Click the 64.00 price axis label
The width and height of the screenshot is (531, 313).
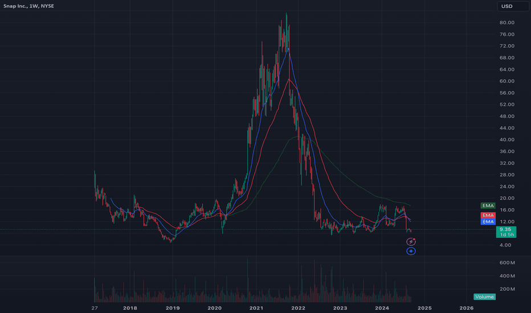coord(507,69)
